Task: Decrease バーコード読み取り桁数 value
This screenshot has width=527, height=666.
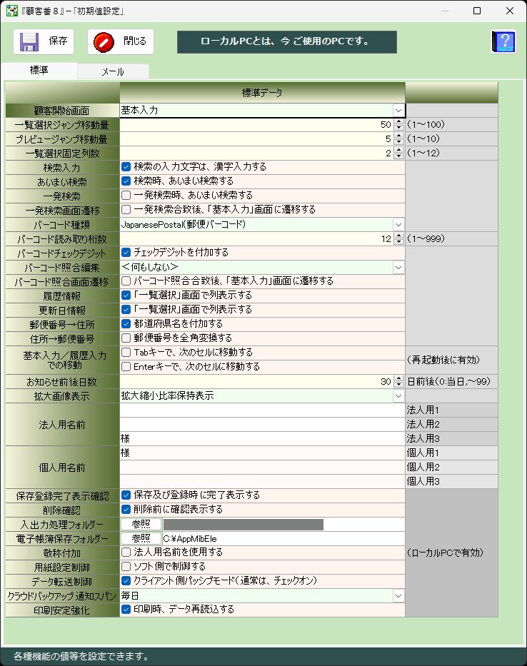Action: [398, 242]
